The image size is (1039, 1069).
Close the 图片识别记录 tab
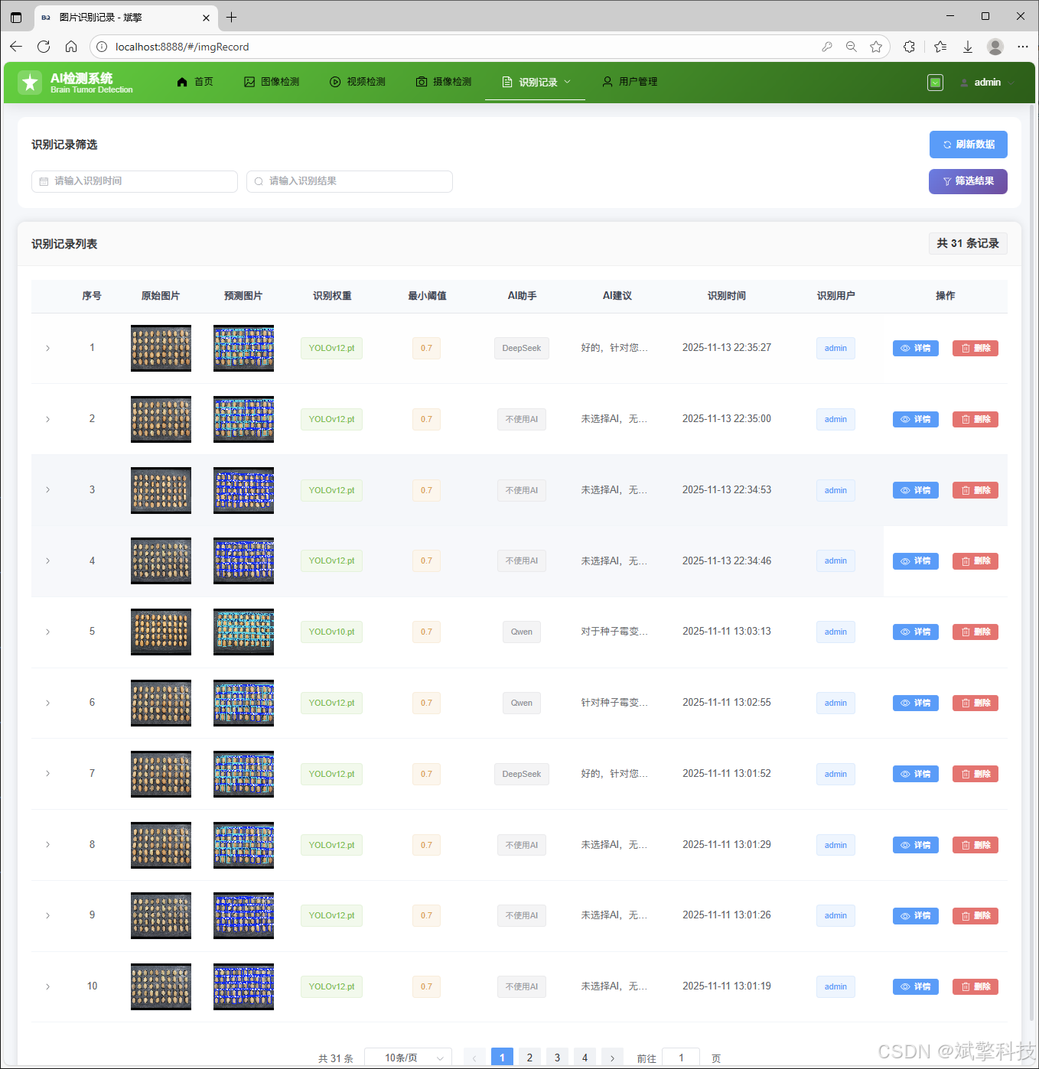click(206, 17)
